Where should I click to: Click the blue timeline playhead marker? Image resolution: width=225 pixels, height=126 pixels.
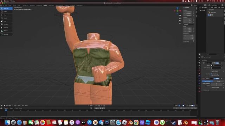coord(6,110)
